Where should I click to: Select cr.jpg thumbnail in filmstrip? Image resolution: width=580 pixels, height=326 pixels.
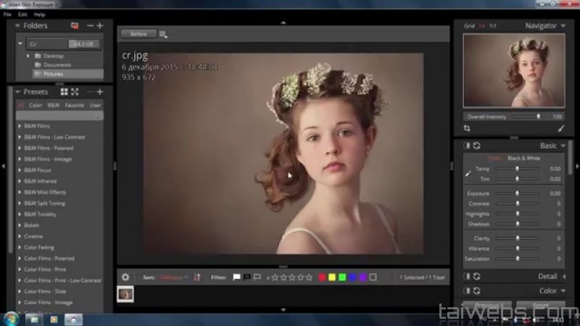click(125, 294)
